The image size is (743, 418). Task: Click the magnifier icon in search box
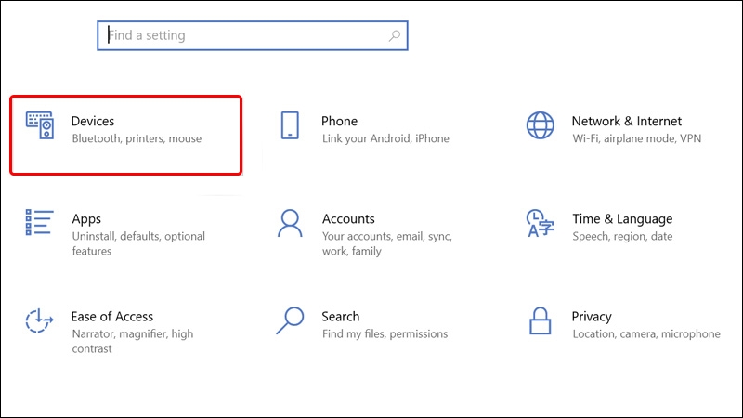(x=394, y=35)
